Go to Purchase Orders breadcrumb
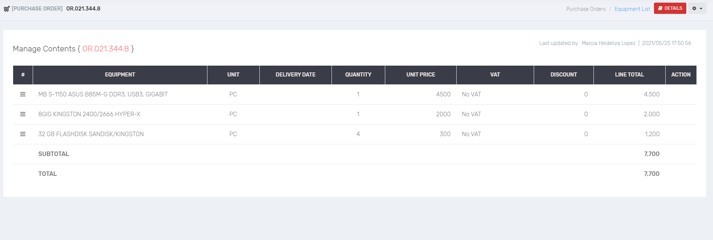Image resolution: width=713 pixels, height=240 pixels. click(x=586, y=9)
